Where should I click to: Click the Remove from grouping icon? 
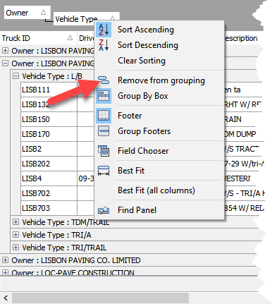coord(104,80)
